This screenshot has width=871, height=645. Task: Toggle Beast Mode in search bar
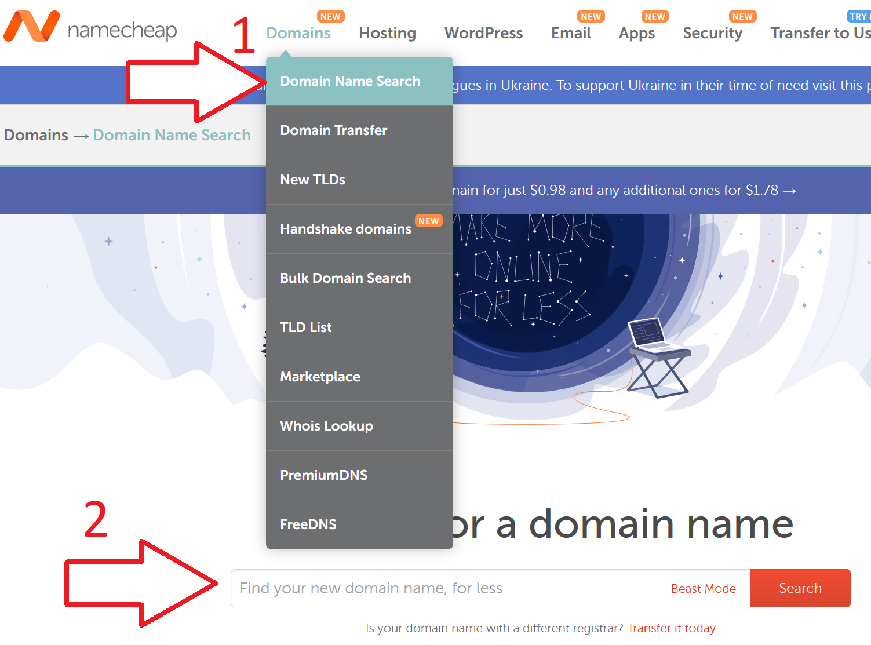pyautogui.click(x=704, y=589)
